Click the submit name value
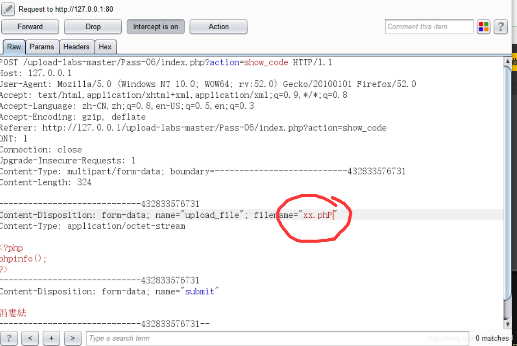 pyautogui.click(x=200, y=291)
